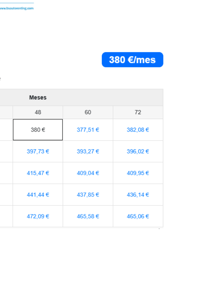
Task: Select the 380 € price cell
Action: point(38,130)
